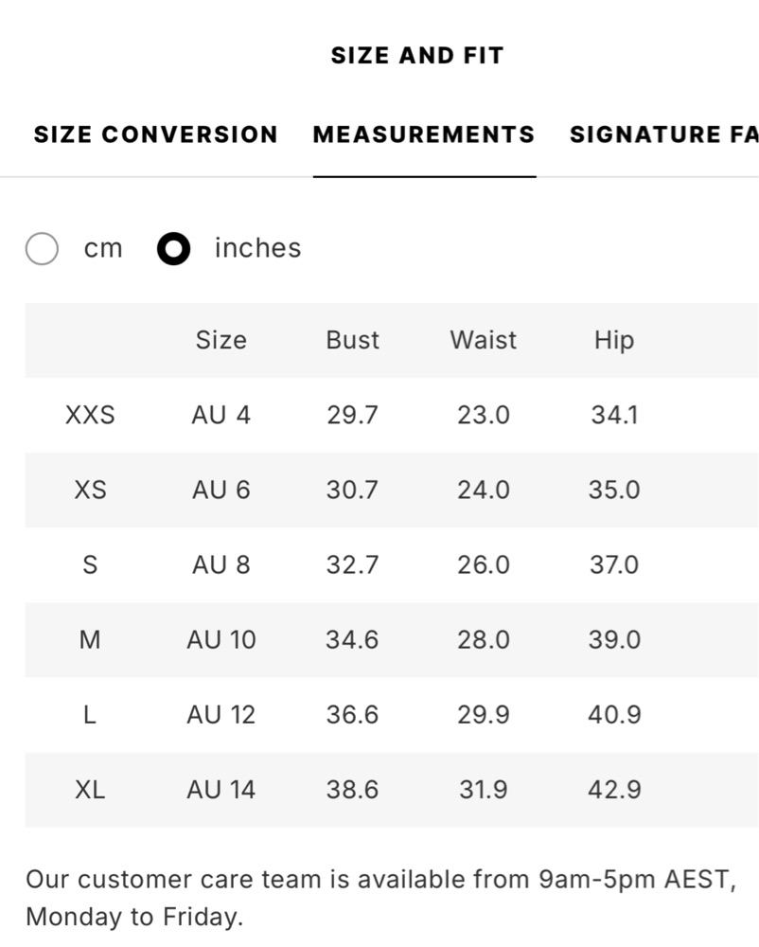
Task: Select the cm radio button
Action: [x=42, y=248]
